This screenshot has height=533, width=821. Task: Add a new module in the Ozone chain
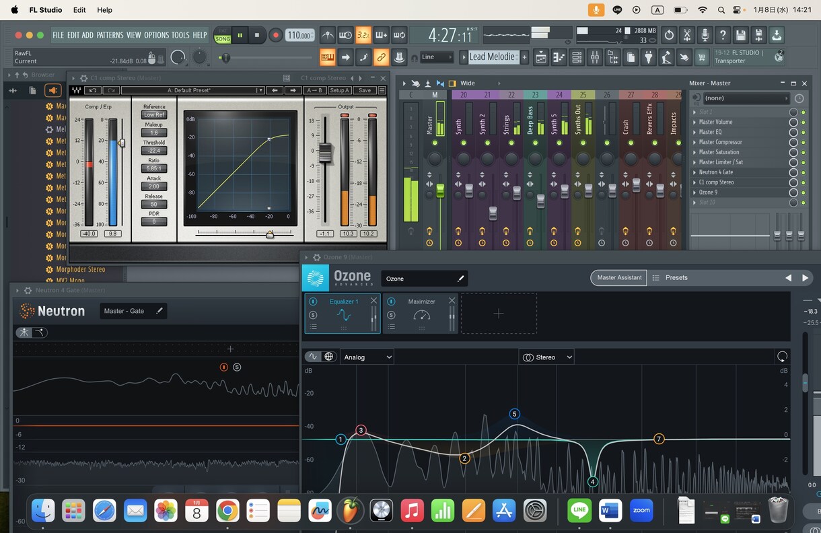(x=498, y=314)
